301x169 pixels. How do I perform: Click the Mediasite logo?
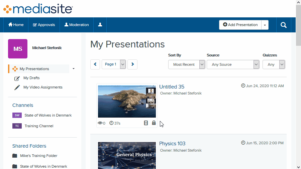click(38, 9)
